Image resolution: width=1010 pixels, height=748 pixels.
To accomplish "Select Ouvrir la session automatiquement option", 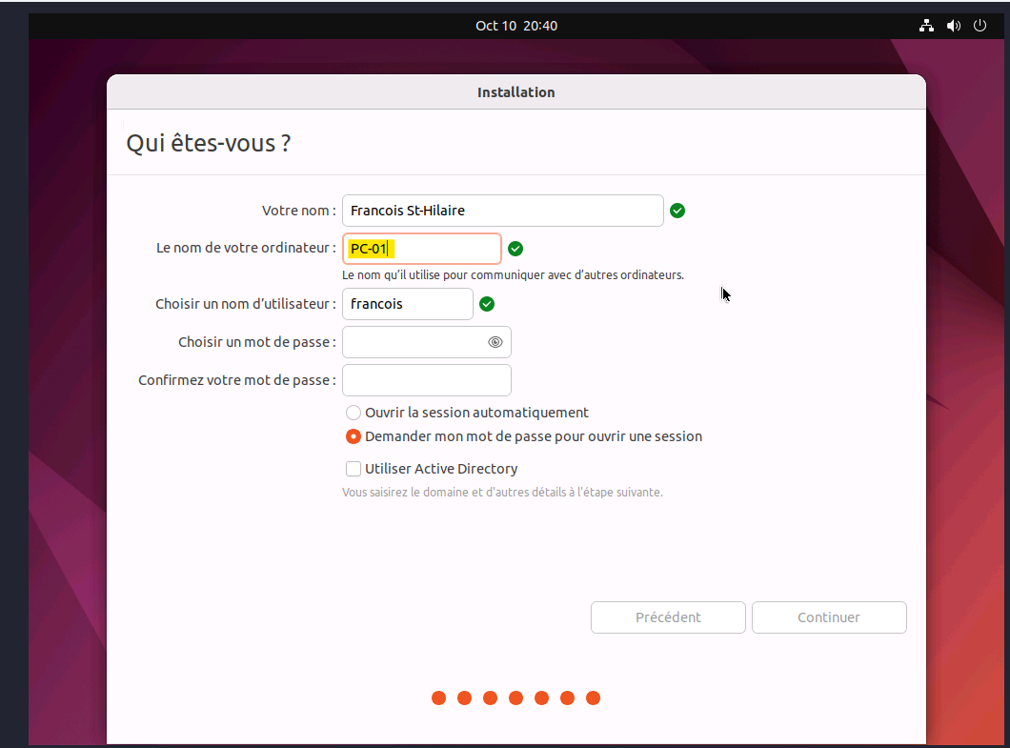I will point(353,413).
